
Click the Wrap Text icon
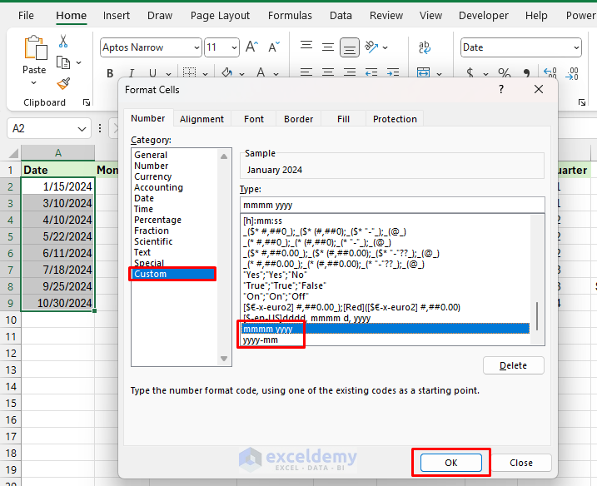click(425, 47)
